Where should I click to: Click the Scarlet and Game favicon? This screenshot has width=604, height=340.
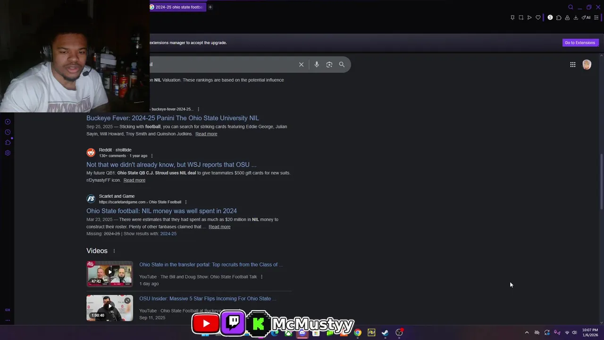point(91,199)
